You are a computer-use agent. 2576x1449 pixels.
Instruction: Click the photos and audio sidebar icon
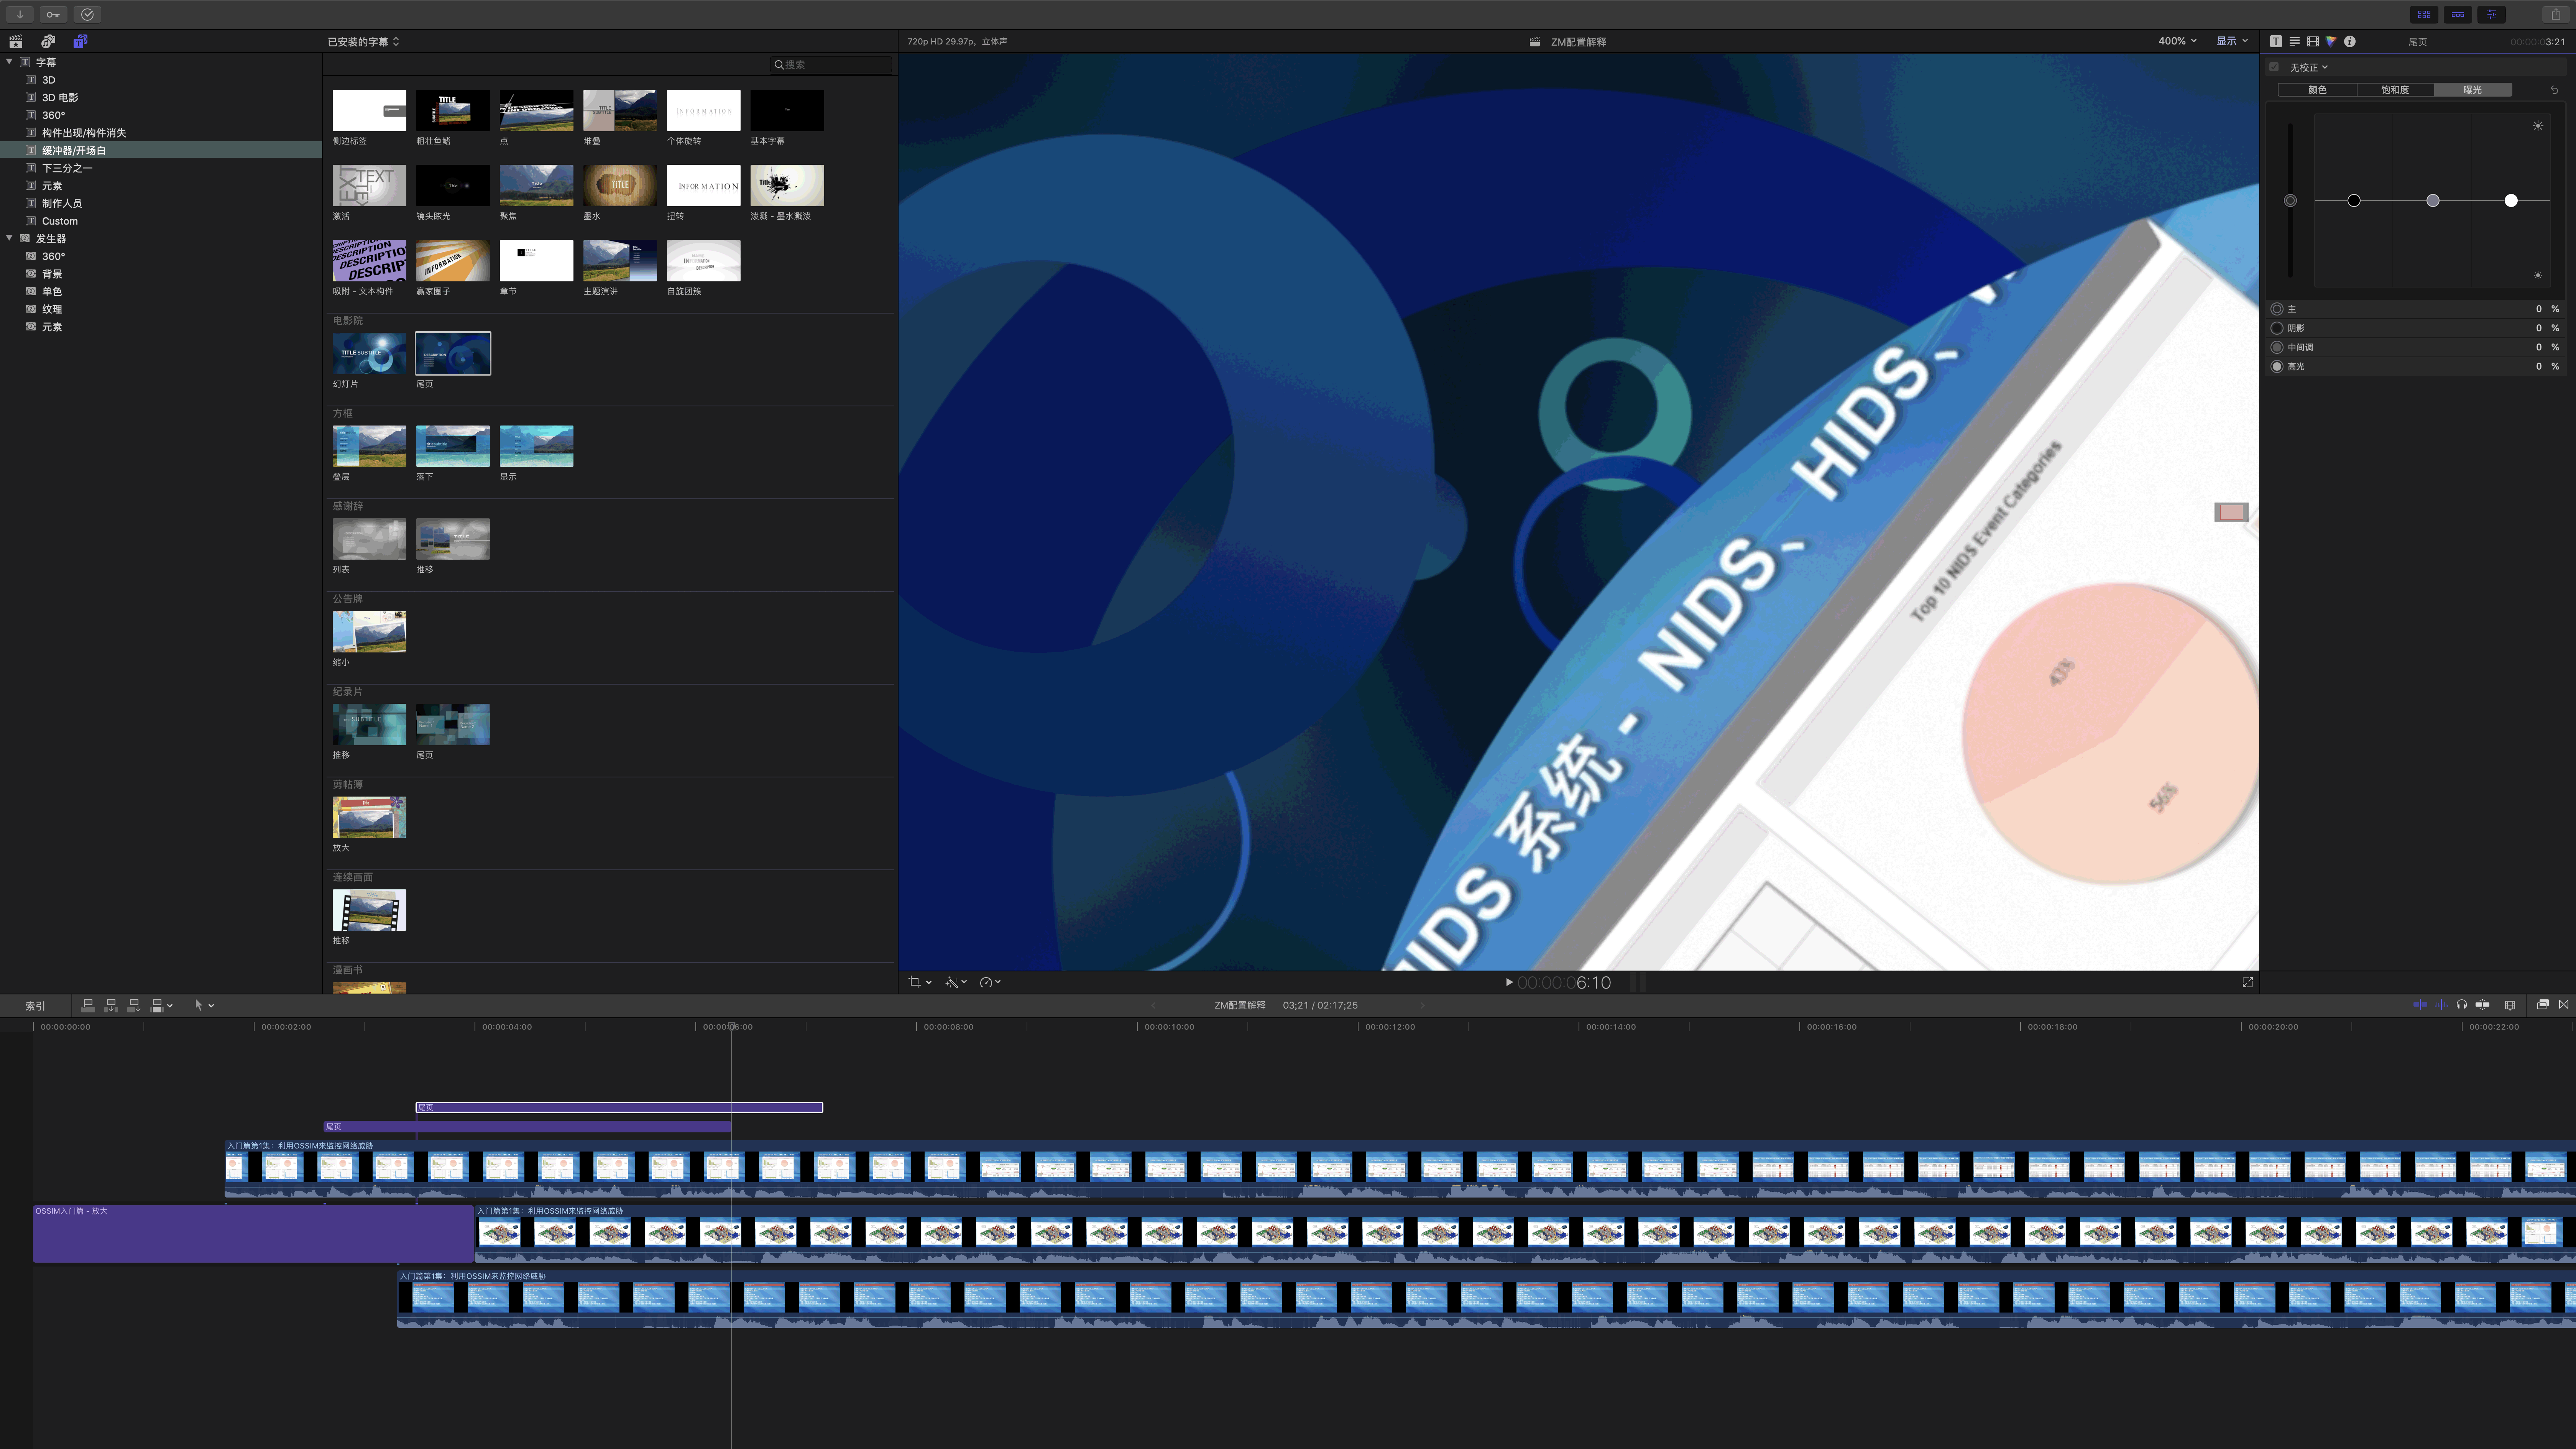click(x=48, y=41)
